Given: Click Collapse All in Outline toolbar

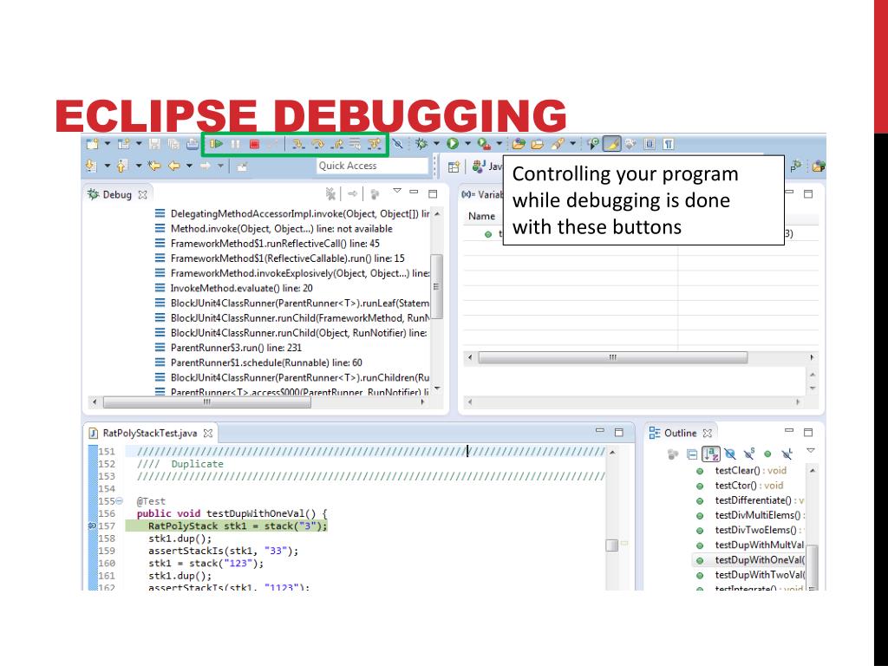Looking at the screenshot, I should coord(691,454).
